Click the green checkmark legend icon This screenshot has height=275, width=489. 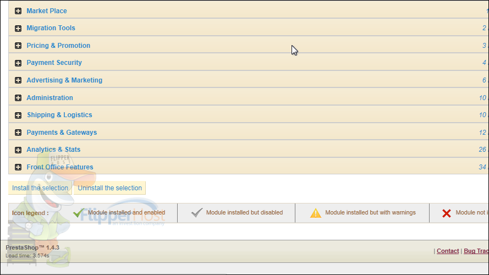pos(78,213)
